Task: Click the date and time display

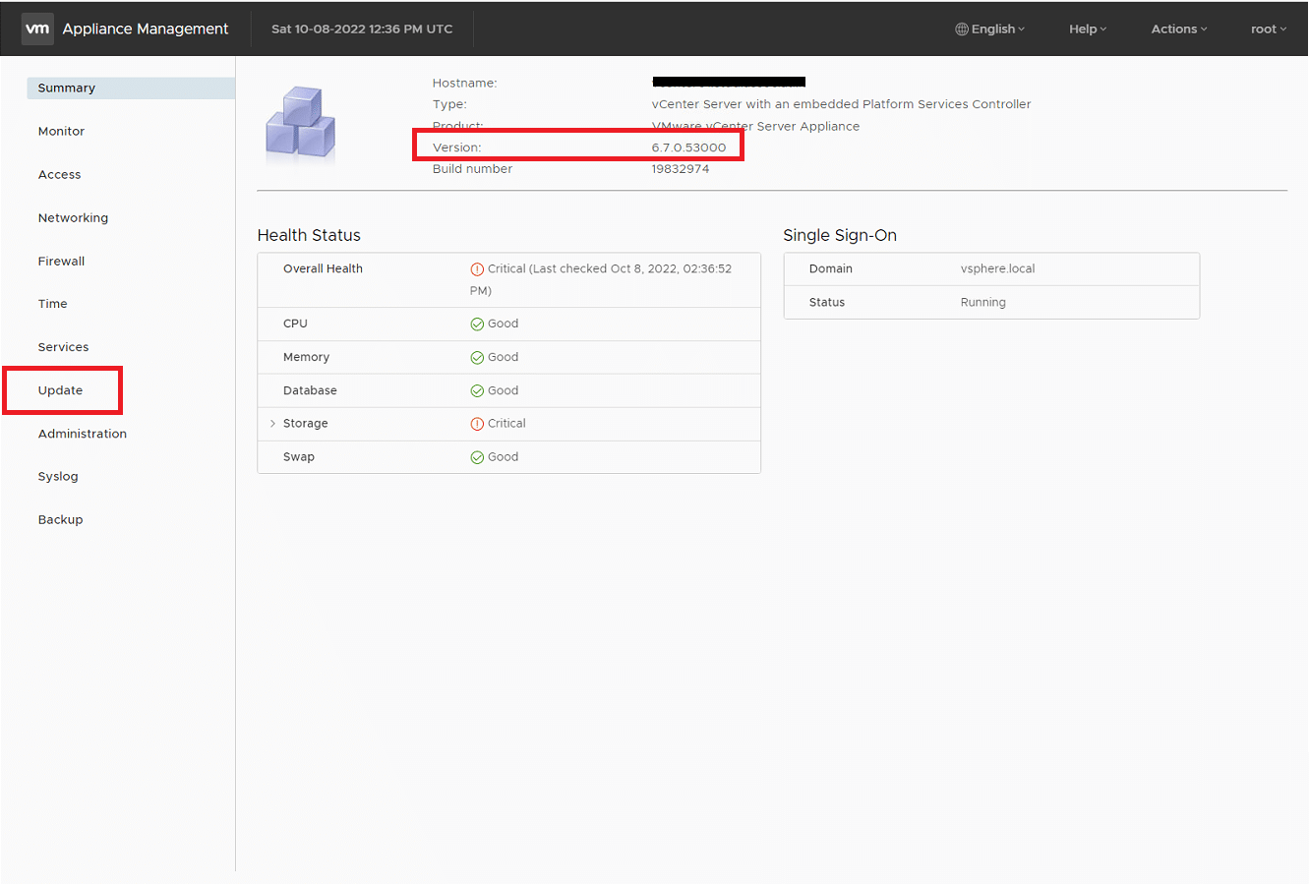Action: 362,29
